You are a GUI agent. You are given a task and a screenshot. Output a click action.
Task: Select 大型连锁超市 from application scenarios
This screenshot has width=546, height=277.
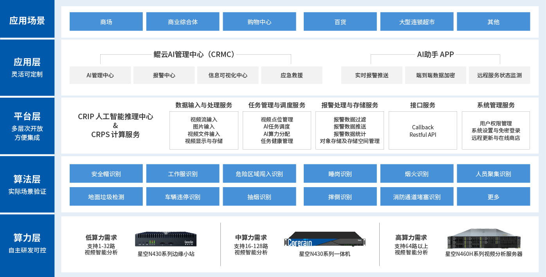click(416, 21)
